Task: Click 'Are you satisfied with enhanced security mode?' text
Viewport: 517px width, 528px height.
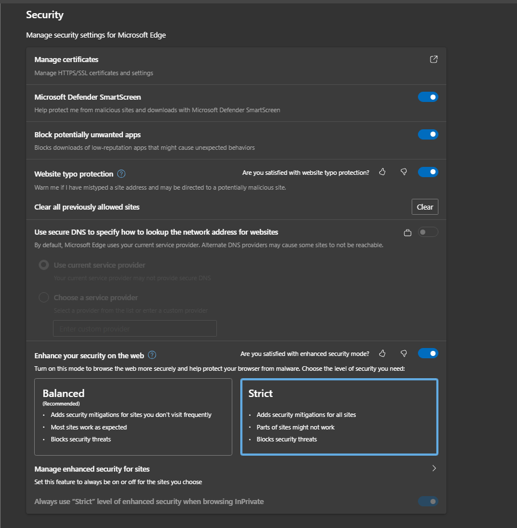Action: click(x=305, y=354)
